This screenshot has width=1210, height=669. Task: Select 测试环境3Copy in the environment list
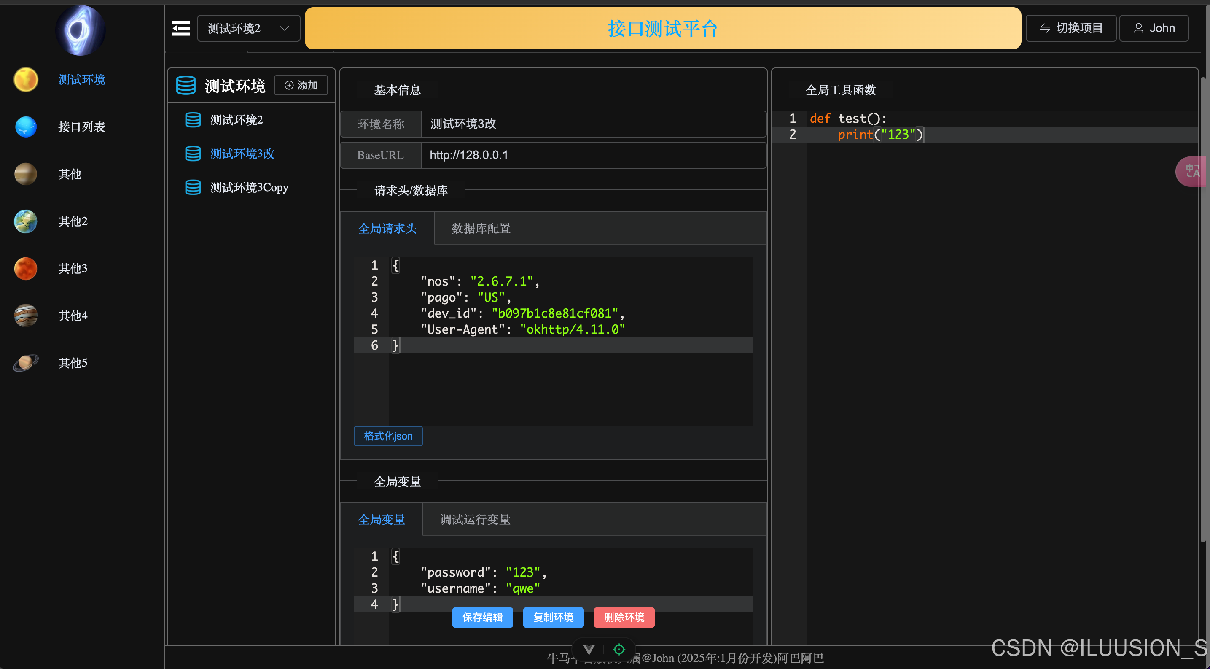tap(249, 187)
